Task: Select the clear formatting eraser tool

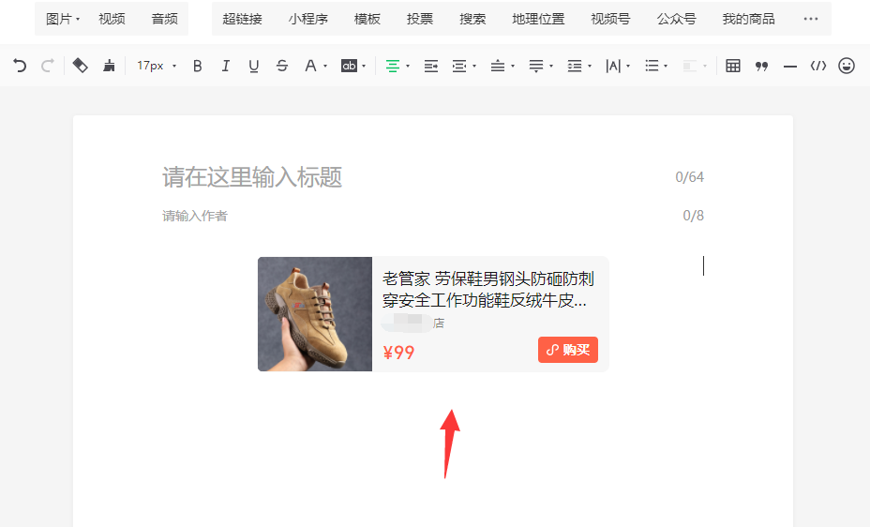Action: [80, 66]
